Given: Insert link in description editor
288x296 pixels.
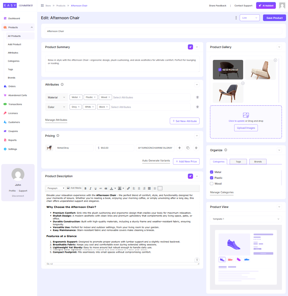Looking at the screenshot, I should [128, 188].
